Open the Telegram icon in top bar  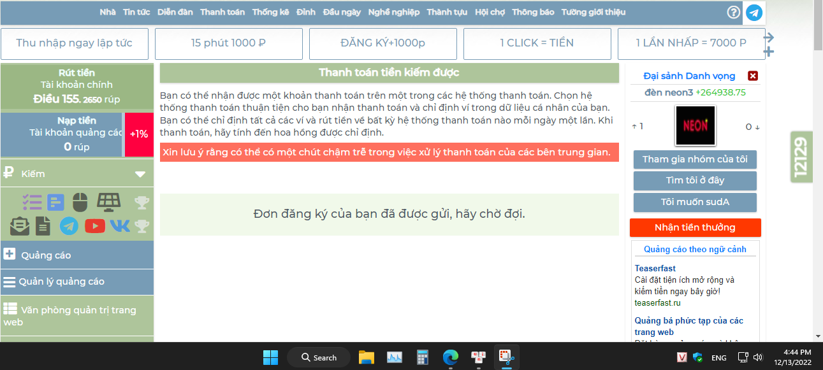(x=754, y=12)
